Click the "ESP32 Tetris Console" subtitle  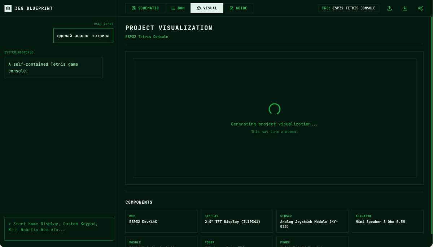pos(147,37)
